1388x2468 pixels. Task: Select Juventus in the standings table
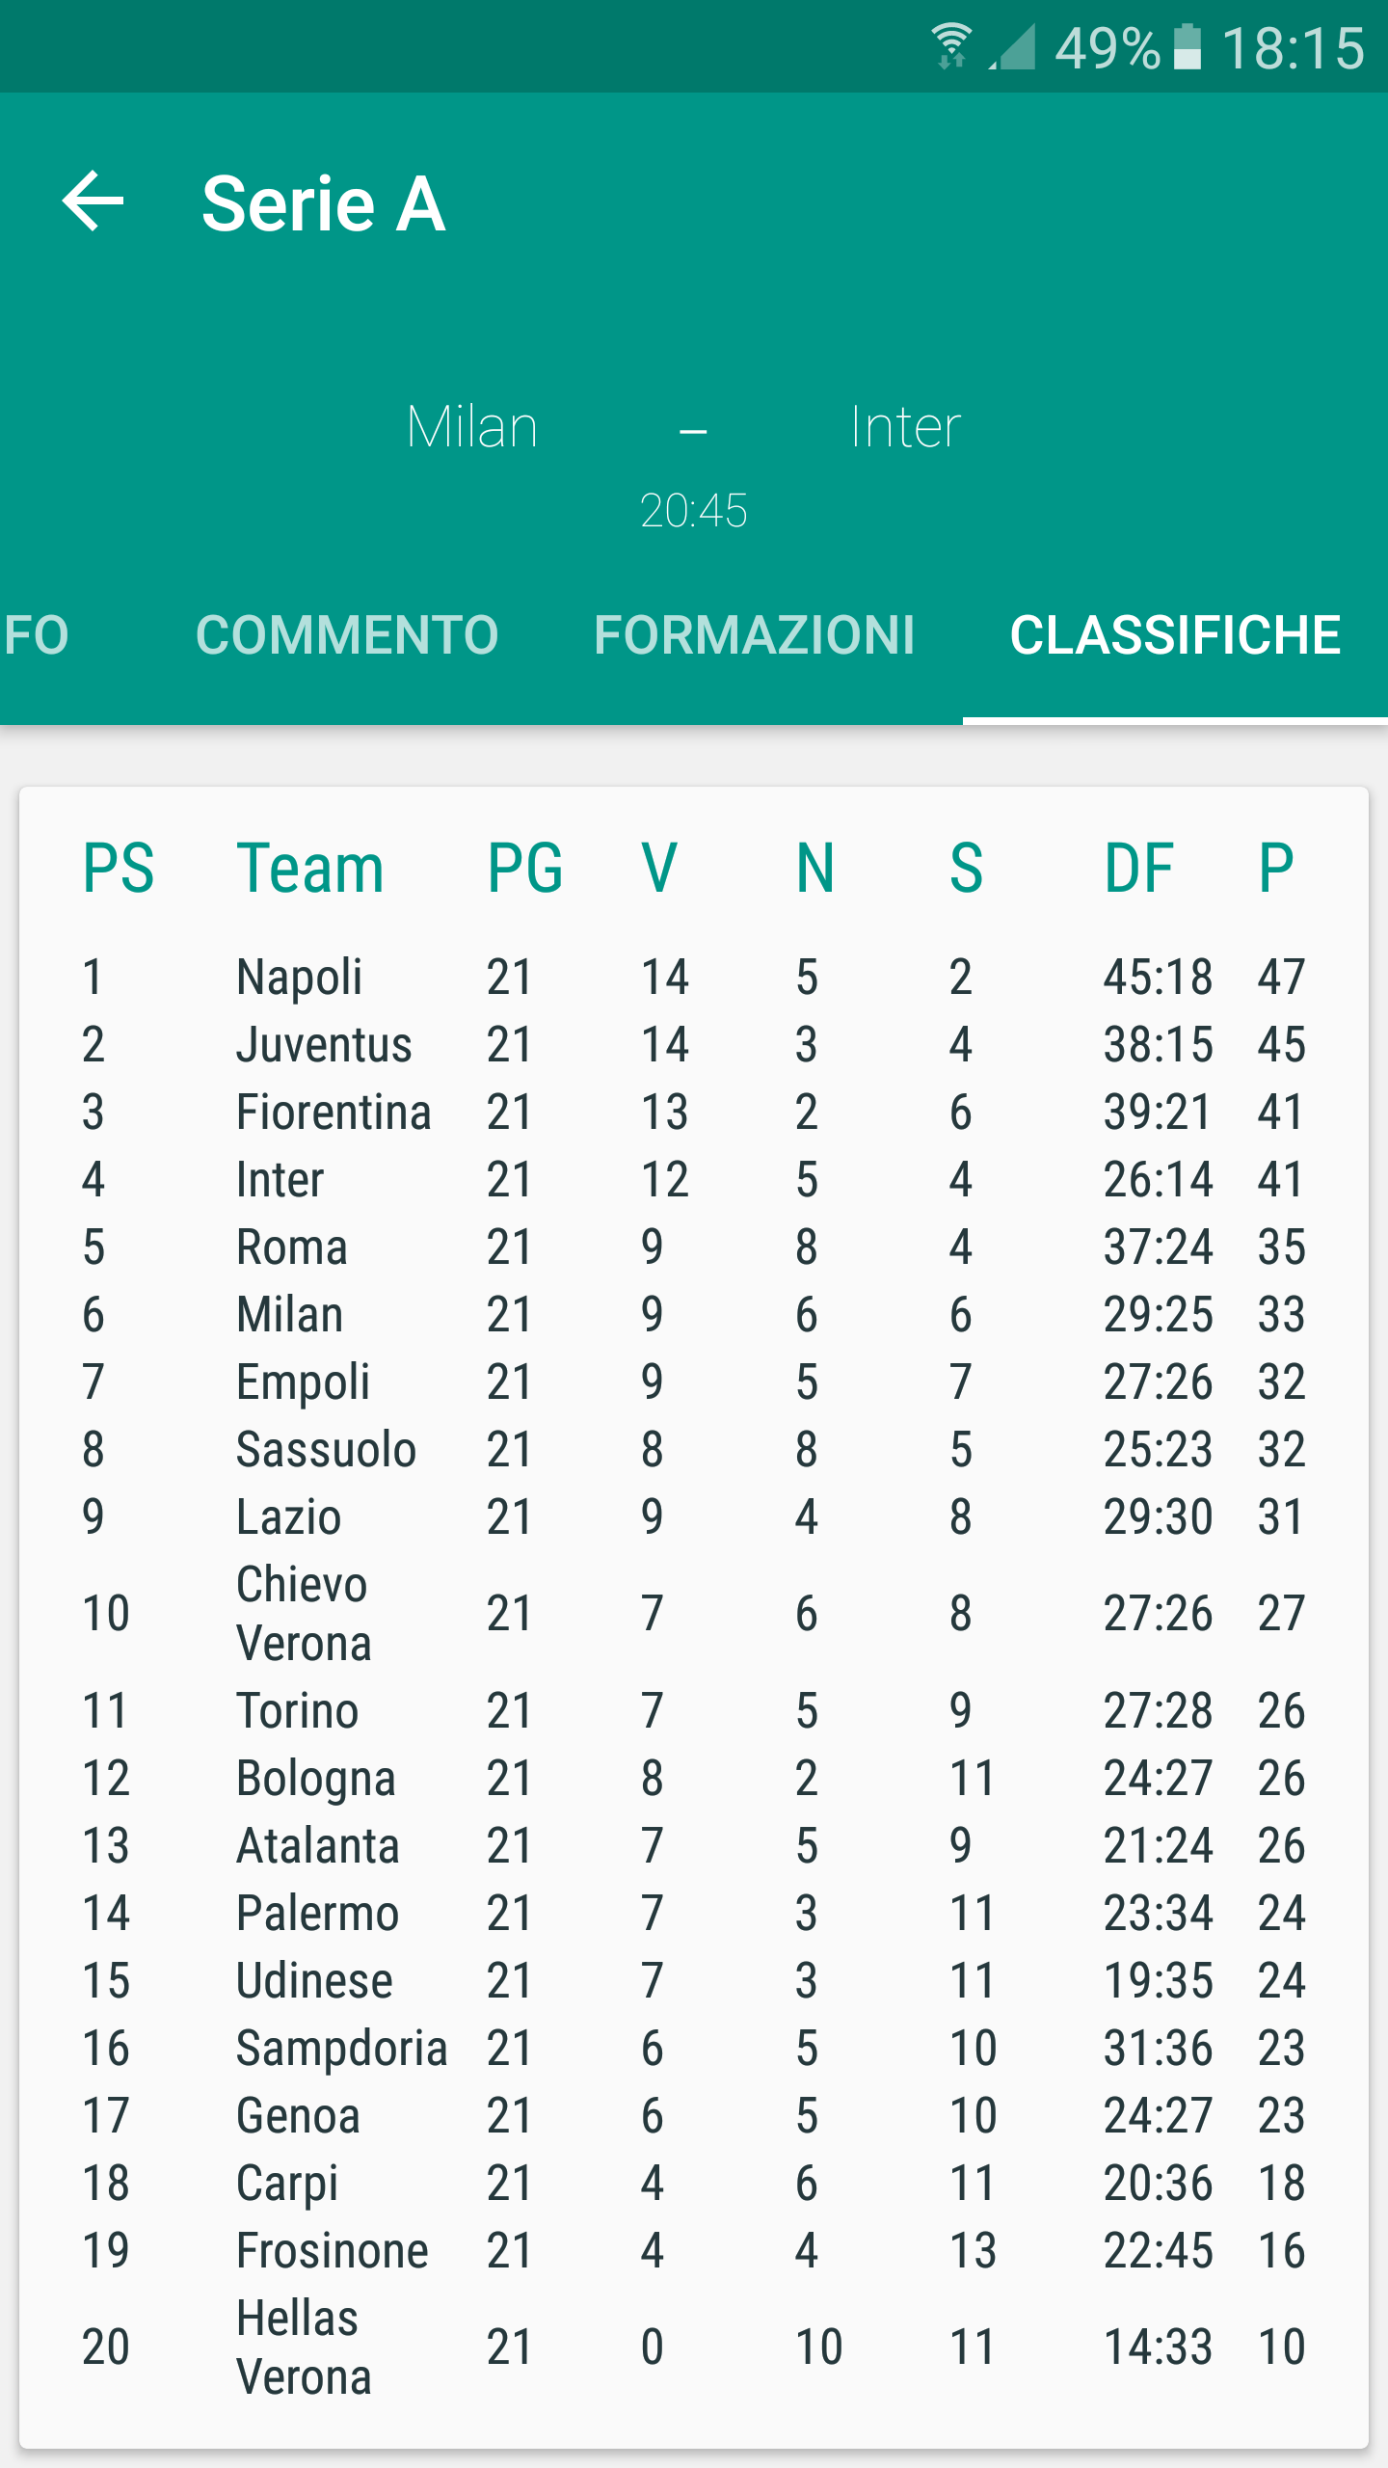tap(324, 1044)
